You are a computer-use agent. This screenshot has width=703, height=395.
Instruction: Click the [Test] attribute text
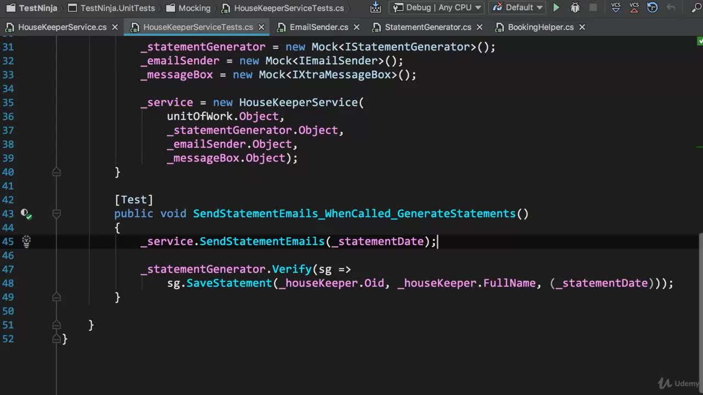133,200
